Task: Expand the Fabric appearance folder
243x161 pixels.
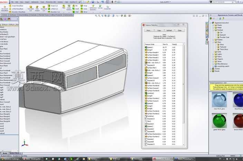Action: click(x=213, y=57)
